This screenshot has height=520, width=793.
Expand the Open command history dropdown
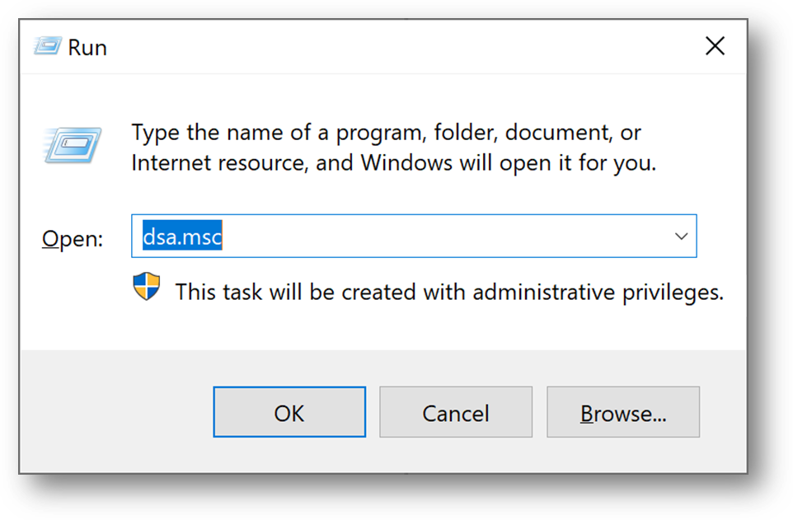[x=681, y=237]
